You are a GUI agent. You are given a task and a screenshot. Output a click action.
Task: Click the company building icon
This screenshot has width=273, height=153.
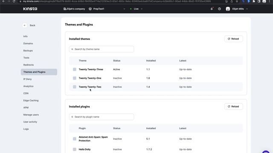coord(65,9)
